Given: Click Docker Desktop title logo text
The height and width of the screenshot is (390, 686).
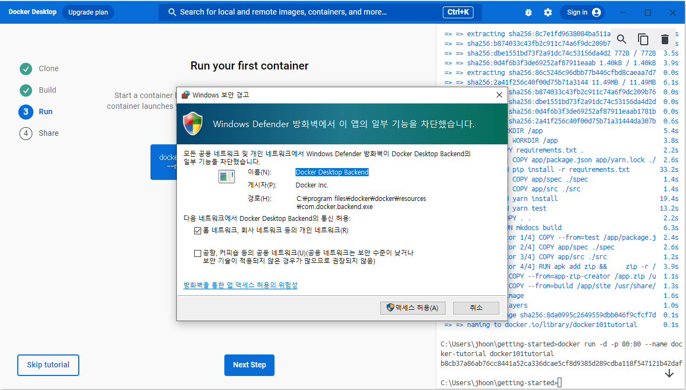Looking at the screenshot, I should (32, 12).
